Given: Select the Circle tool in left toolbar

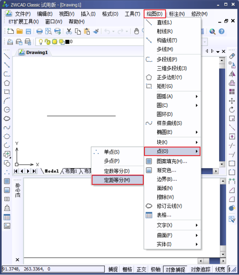Looking at the screenshot, I should (7, 110).
